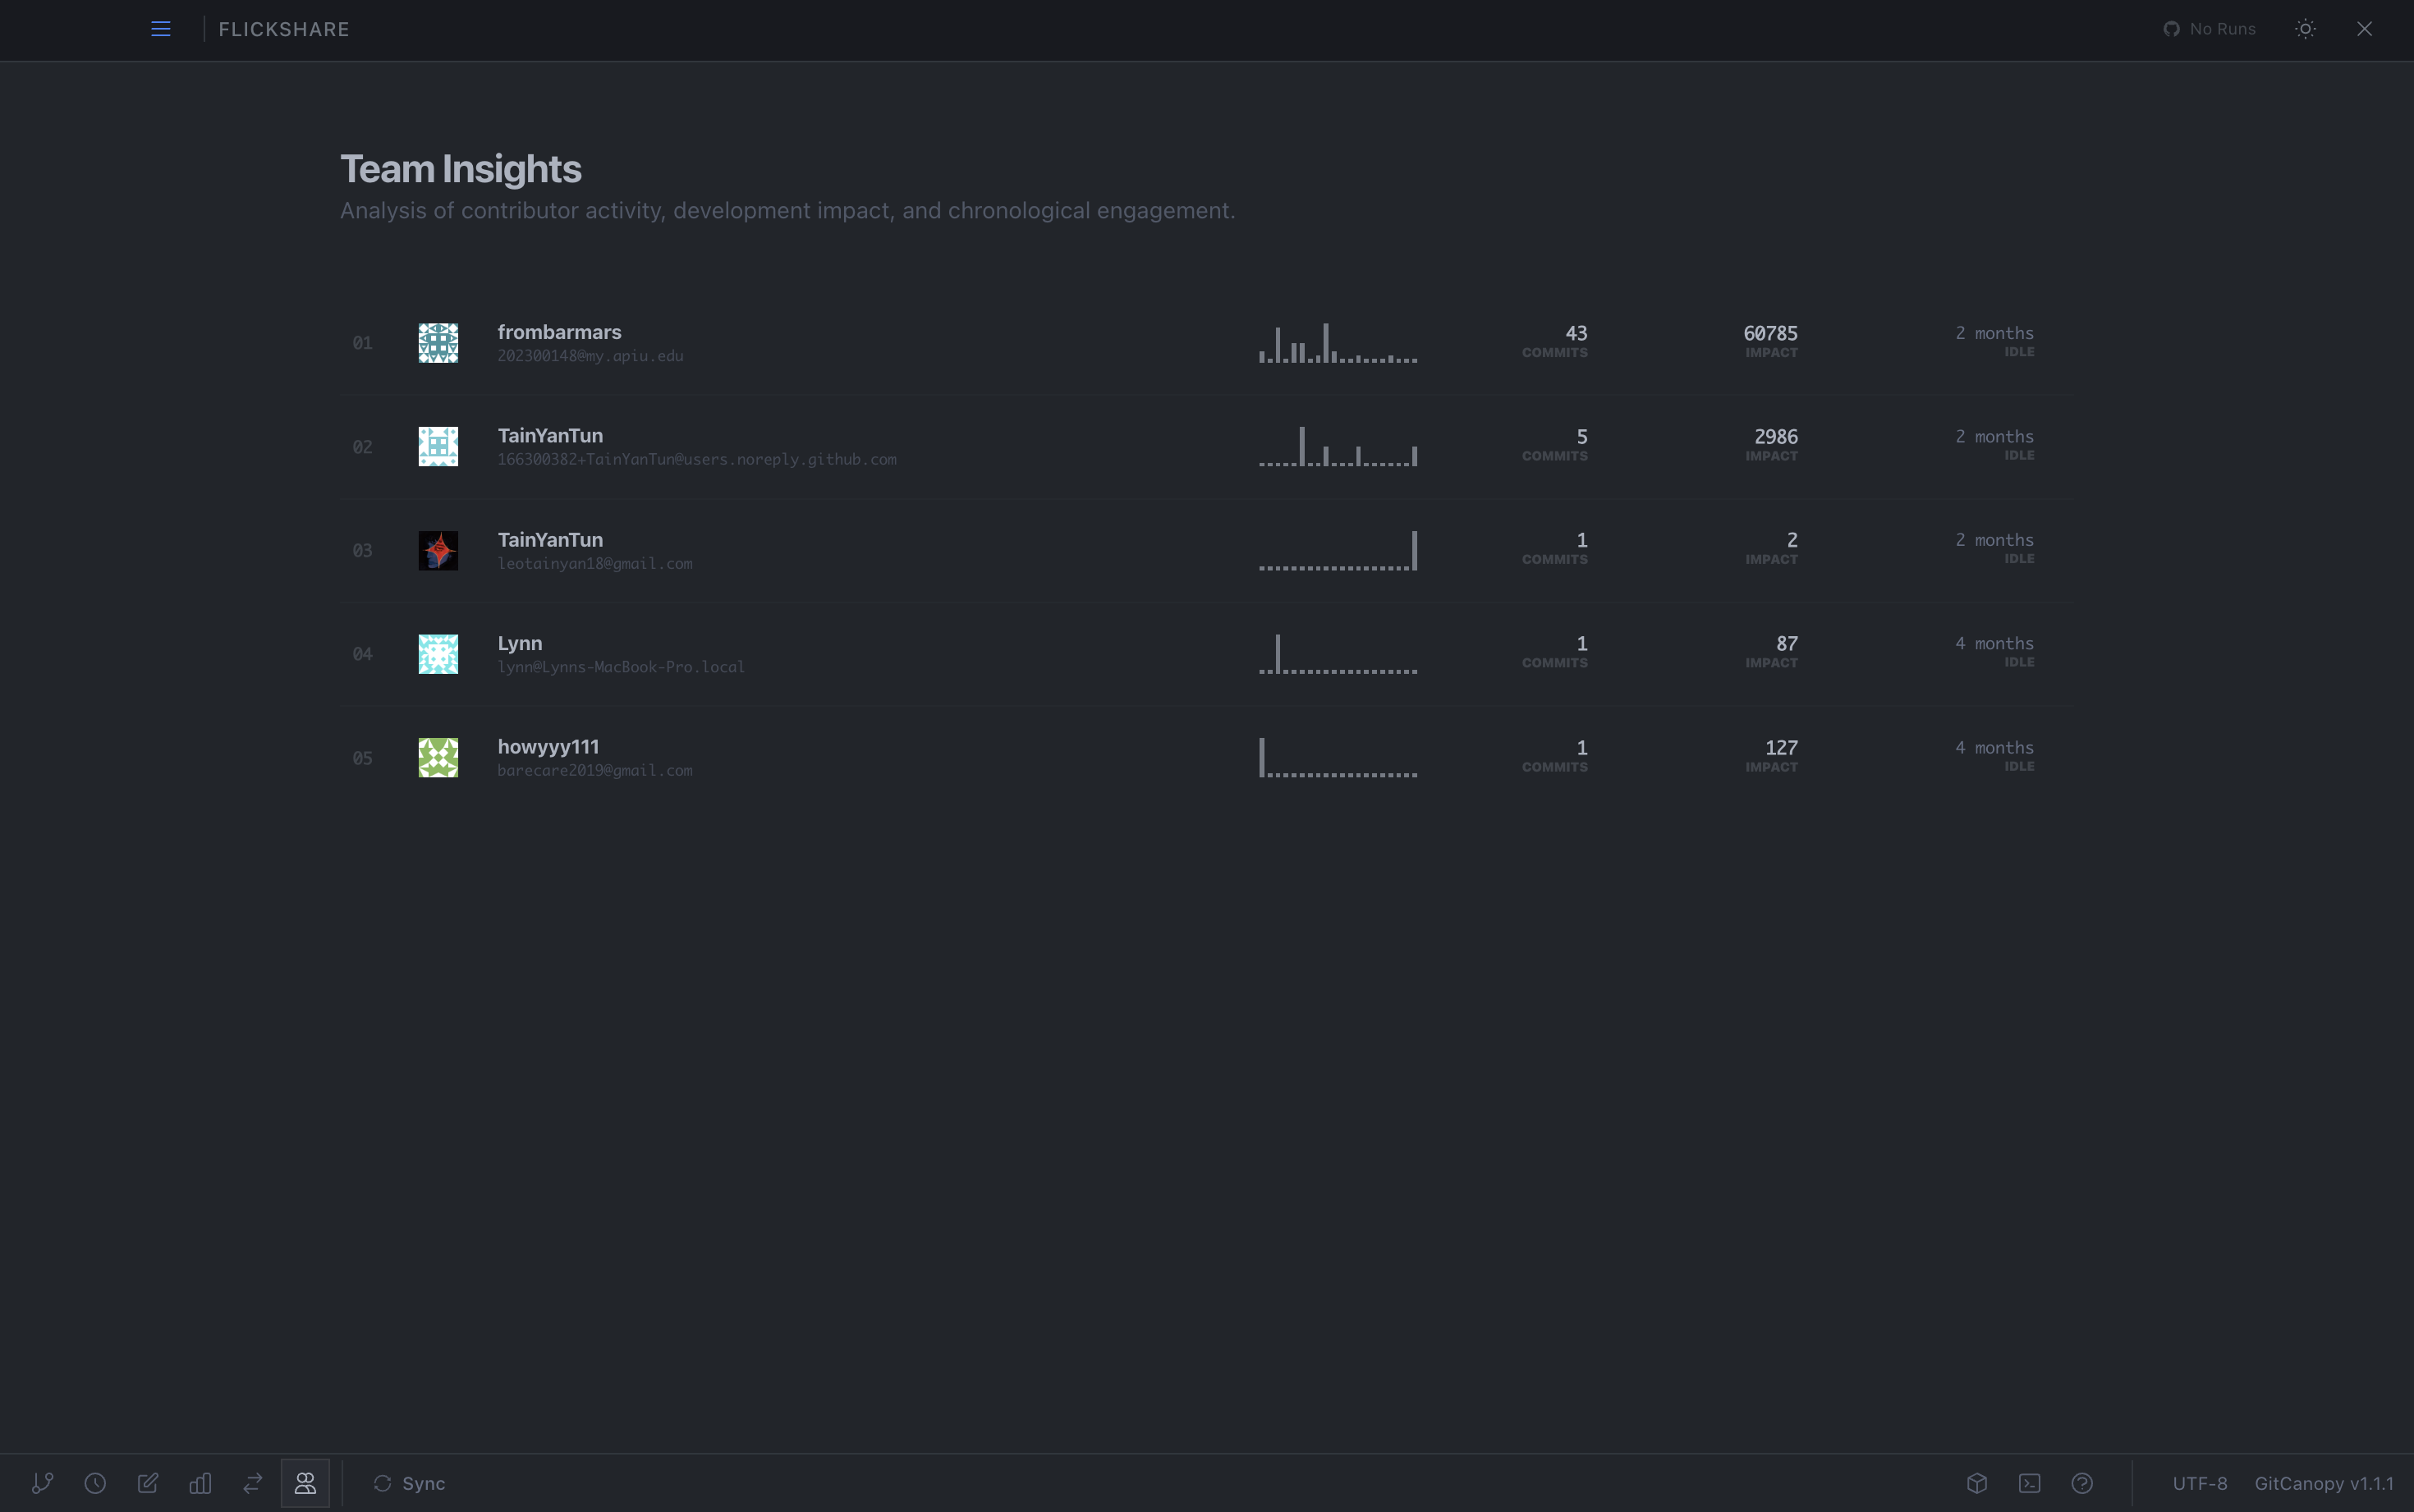The height and width of the screenshot is (1512, 2414).
Task: Click Lynn's avatar thumbnail
Action: click(438, 654)
